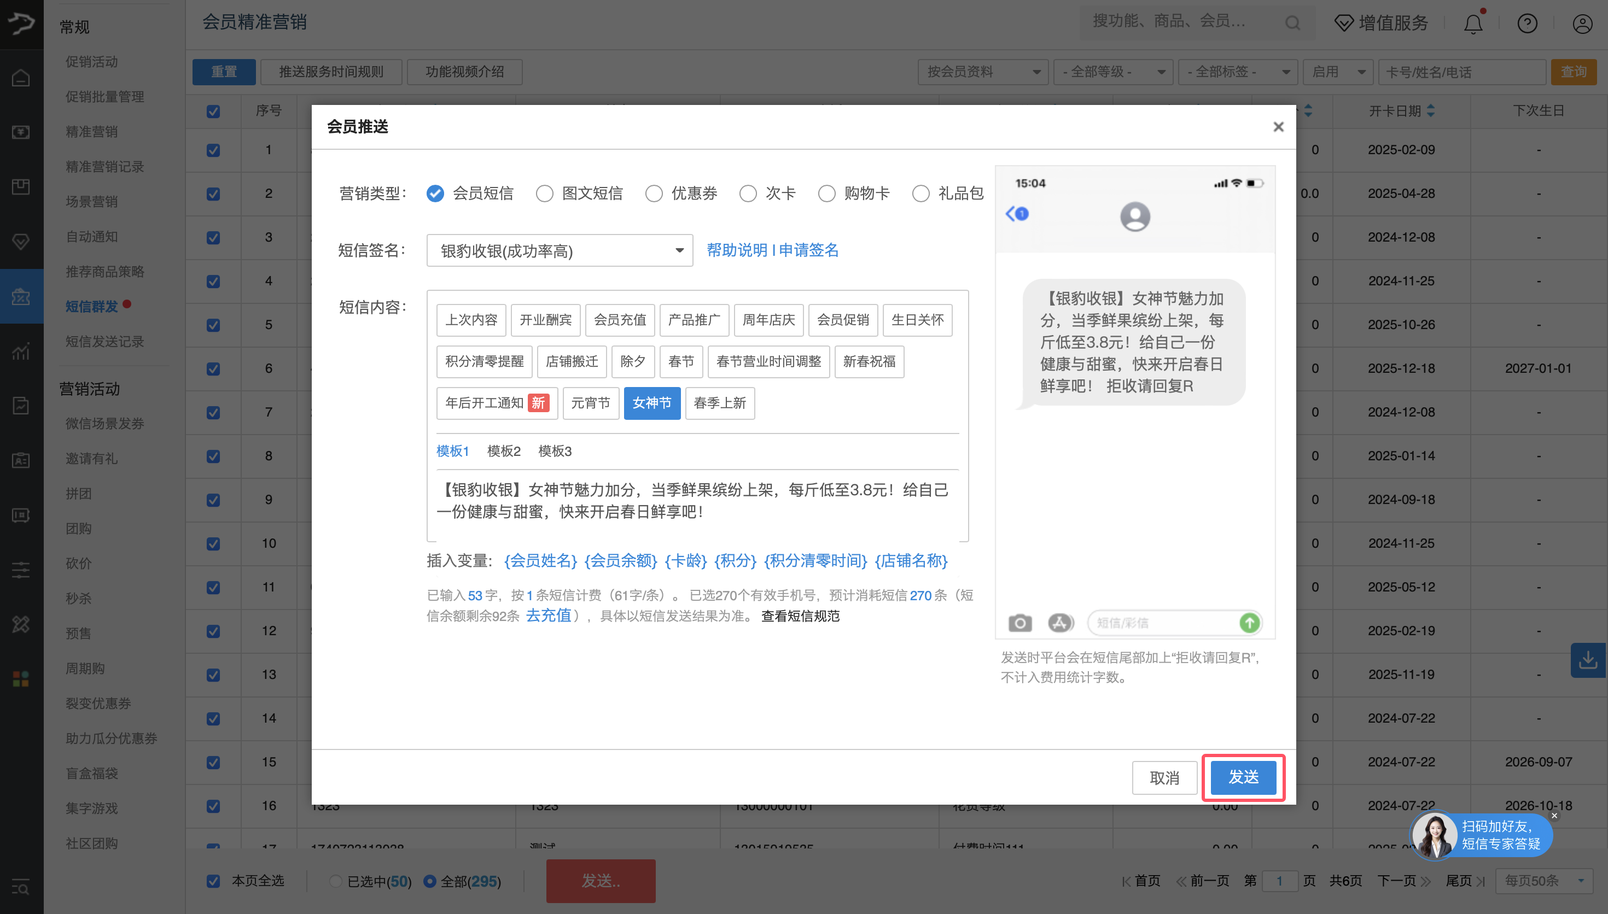
Task: Switch to the 模板2 template tab
Action: tap(504, 451)
